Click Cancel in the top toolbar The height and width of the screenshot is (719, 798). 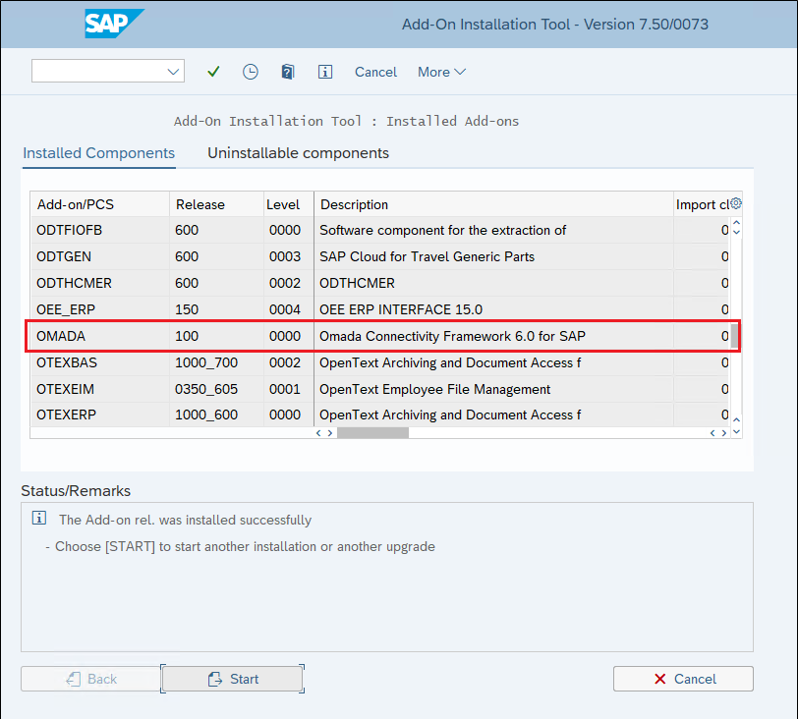[x=375, y=72]
